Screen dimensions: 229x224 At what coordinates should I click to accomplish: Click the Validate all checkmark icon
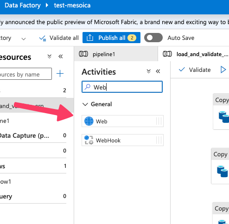[43, 38]
